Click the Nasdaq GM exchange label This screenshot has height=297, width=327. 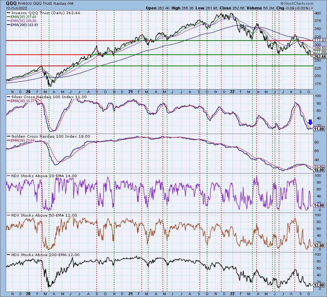click(63, 4)
